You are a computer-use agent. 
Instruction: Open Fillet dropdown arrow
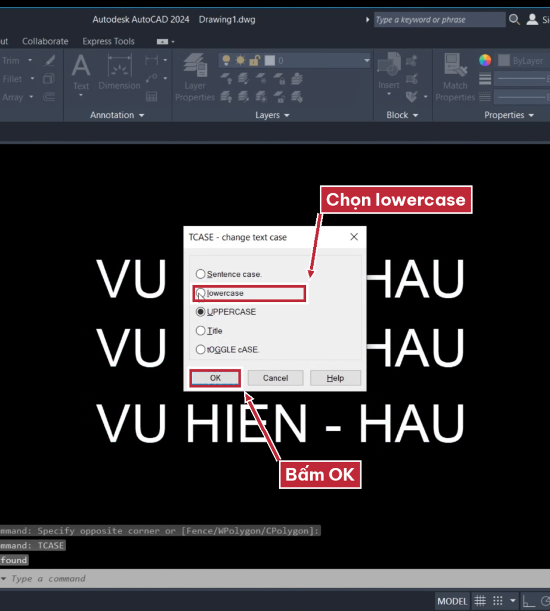pos(32,78)
